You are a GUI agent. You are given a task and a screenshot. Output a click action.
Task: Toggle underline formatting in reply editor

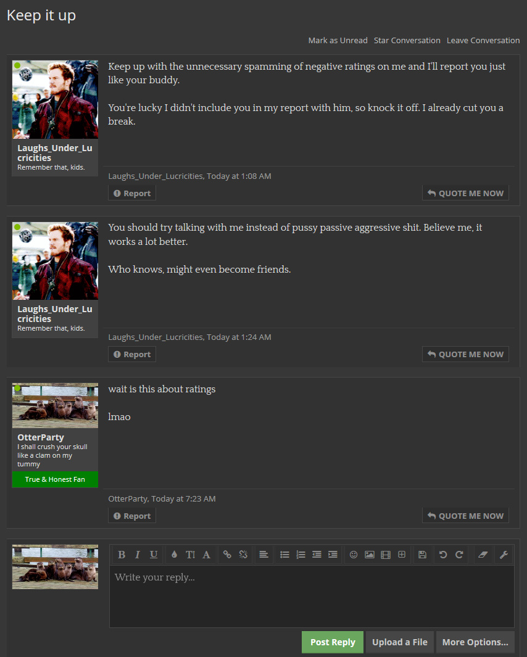[154, 555]
